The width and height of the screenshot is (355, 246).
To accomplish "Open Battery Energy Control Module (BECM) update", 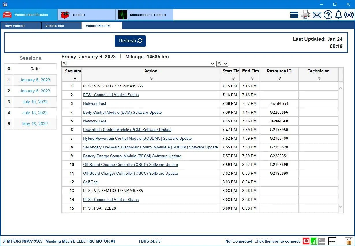I will (x=132, y=156).
